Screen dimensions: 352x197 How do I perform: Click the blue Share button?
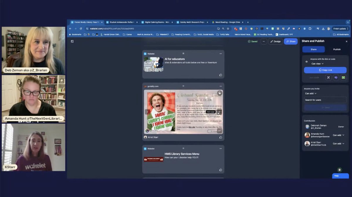(x=291, y=42)
